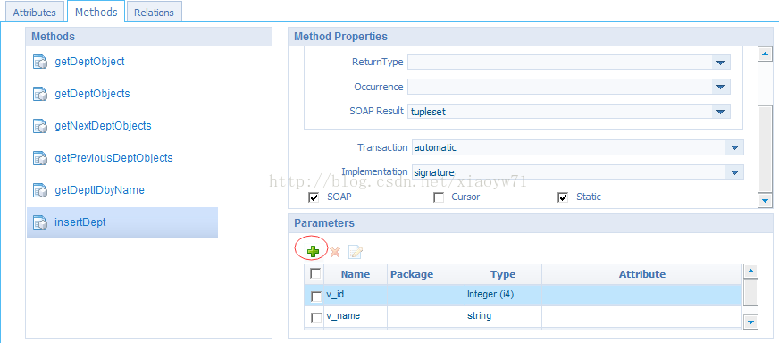Screen dimensions: 779x343
Task: Click the Package column header
Action: click(x=426, y=274)
